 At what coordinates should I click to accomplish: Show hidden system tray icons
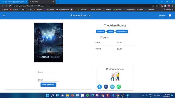click(143, 96)
